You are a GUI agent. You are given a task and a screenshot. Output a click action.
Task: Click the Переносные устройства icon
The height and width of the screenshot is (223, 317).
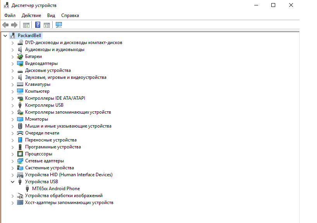pos(20,140)
